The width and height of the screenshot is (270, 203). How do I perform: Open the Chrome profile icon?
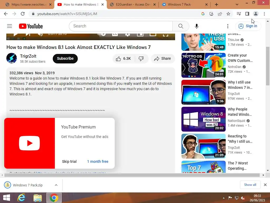tap(256, 14)
